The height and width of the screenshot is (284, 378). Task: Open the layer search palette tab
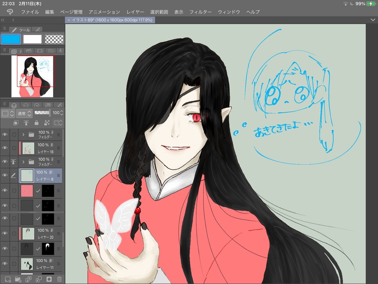pyautogui.click(x=26, y=105)
